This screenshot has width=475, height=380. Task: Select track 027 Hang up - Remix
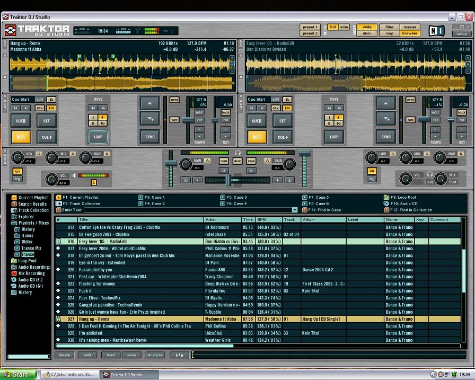[x=258, y=319]
